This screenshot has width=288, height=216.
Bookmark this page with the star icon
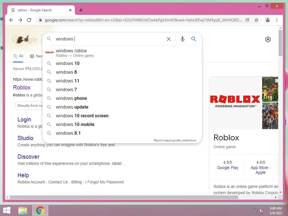click(x=256, y=20)
